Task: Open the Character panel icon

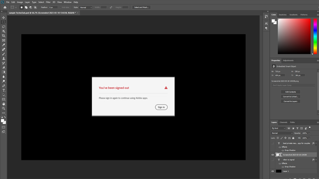Action: point(266,23)
